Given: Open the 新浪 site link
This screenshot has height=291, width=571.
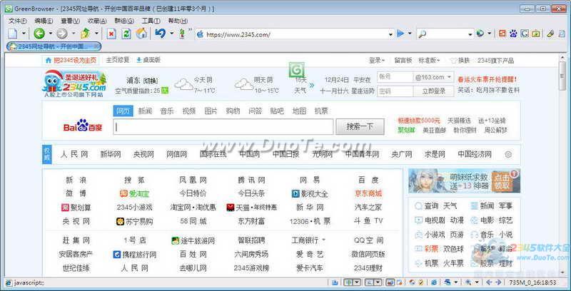Looking at the screenshot, I should (76, 180).
